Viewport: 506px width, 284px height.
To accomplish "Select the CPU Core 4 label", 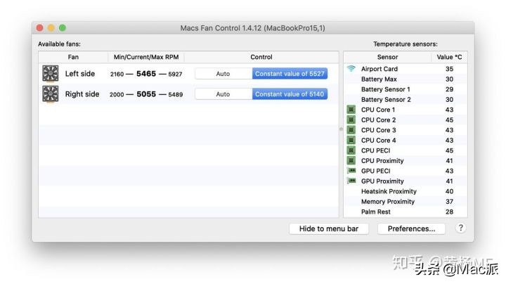I will [378, 140].
